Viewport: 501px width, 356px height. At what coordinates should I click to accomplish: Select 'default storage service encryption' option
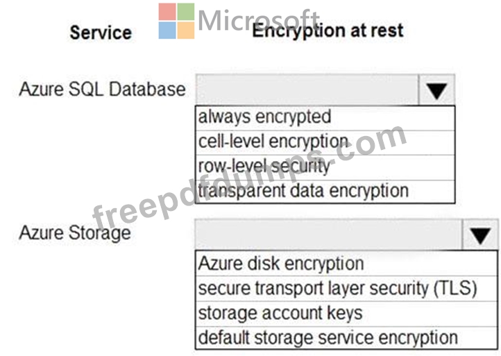pos(347,338)
